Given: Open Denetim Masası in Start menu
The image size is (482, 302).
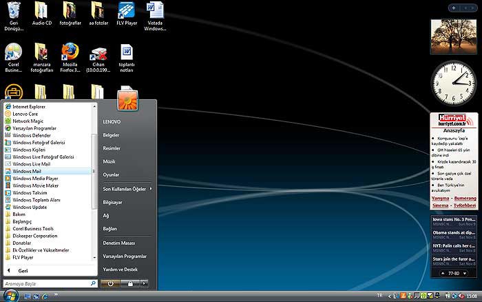Looking at the screenshot, I should (x=119, y=243).
